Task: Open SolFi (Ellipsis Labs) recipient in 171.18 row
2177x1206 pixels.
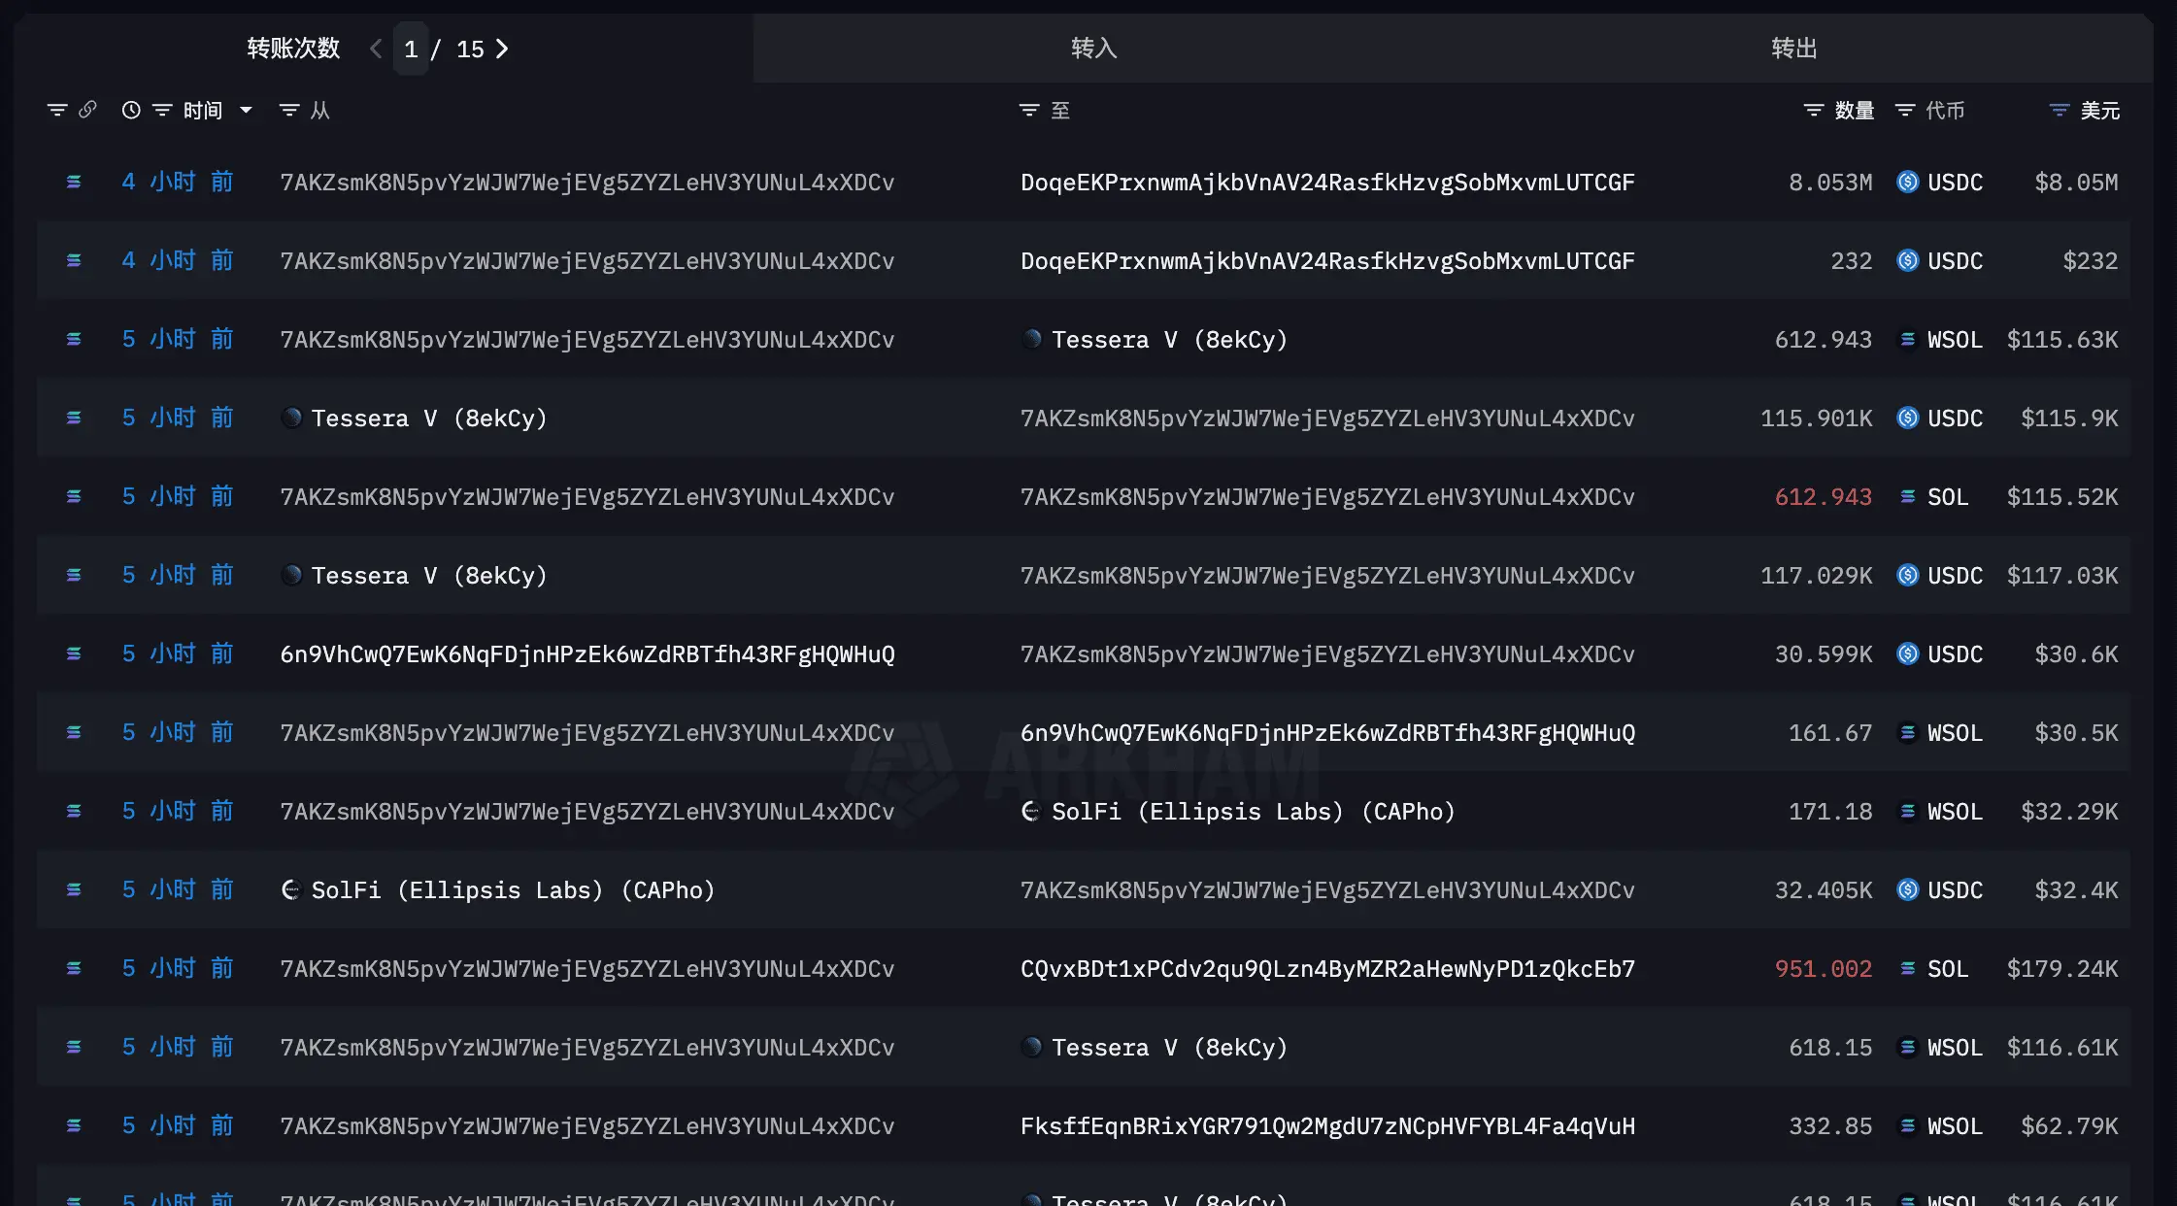Action: (1254, 812)
